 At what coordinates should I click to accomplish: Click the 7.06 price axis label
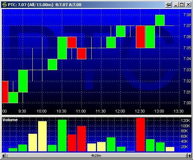(187, 37)
